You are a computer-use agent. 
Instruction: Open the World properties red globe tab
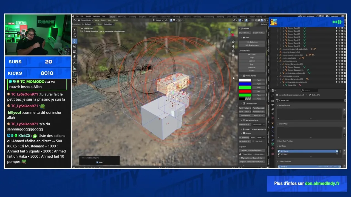click(x=273, y=118)
